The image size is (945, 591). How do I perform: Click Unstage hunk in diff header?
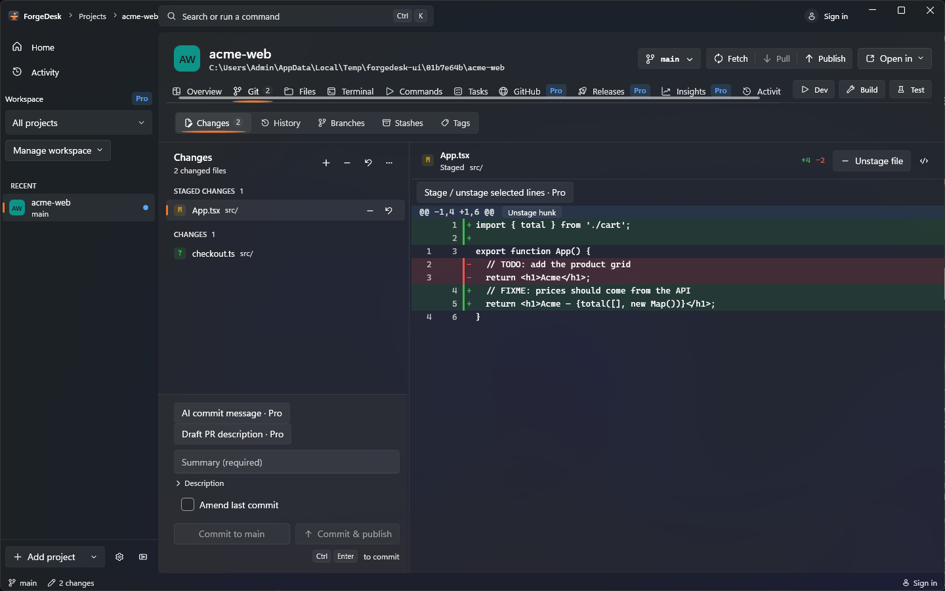pos(532,213)
